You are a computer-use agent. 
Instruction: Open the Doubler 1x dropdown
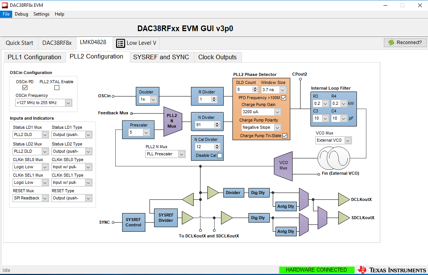tap(153, 100)
